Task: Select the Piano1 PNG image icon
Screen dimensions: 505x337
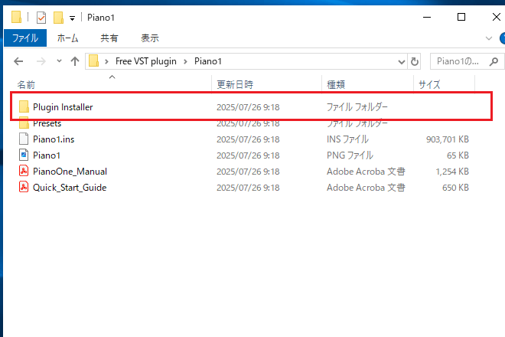Action: click(24, 155)
